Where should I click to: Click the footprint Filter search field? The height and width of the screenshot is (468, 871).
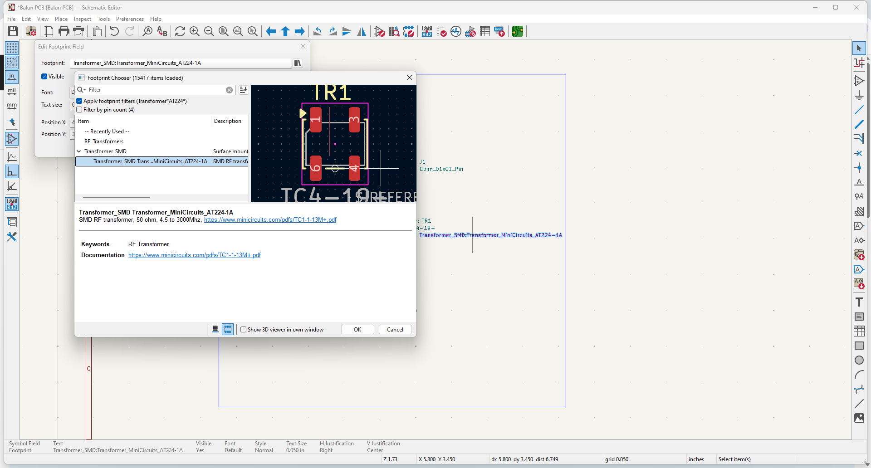pos(157,90)
